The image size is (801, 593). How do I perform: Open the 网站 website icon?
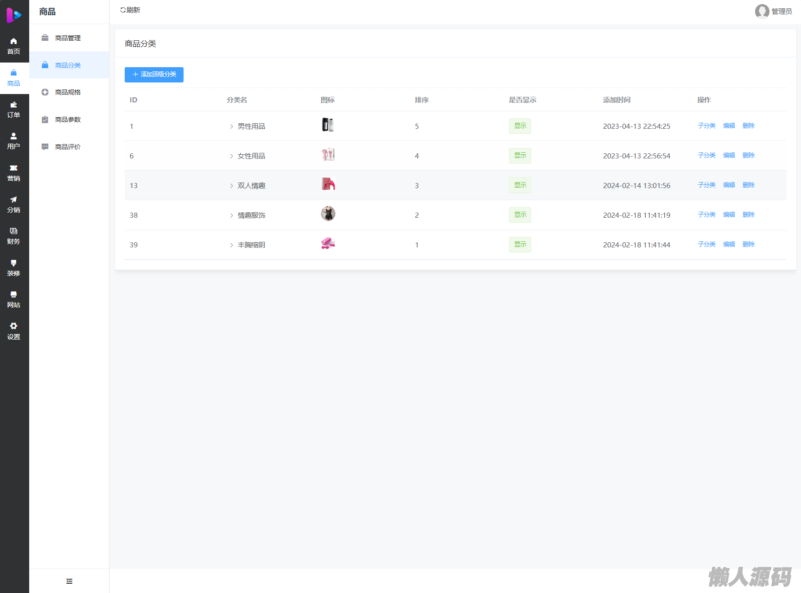click(x=13, y=295)
